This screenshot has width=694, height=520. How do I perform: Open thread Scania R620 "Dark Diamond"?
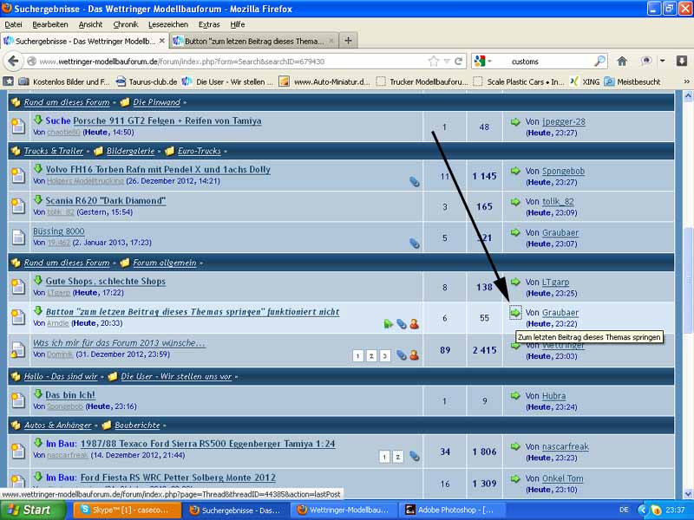click(106, 200)
